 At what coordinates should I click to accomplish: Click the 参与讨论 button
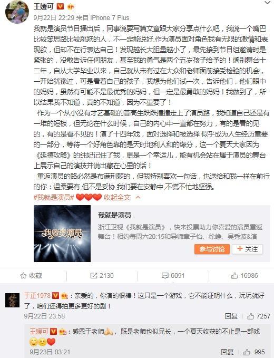click(x=212, y=249)
